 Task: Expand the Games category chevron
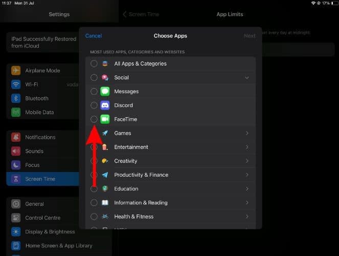click(x=247, y=133)
